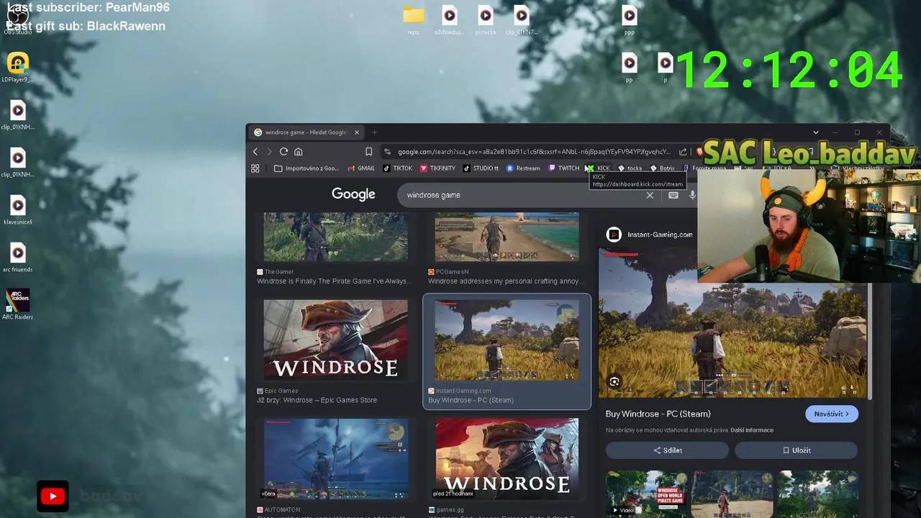Open Buy Windrose - PC (Steam) heading
Image resolution: width=921 pixels, height=518 pixels.
click(x=658, y=414)
